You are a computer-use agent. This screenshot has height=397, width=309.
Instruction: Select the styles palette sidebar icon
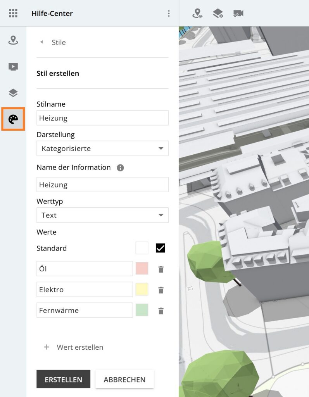point(13,119)
